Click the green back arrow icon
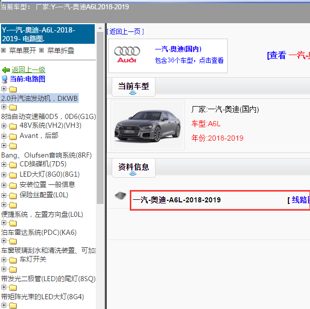The width and height of the screenshot is (310, 309). coord(6,70)
